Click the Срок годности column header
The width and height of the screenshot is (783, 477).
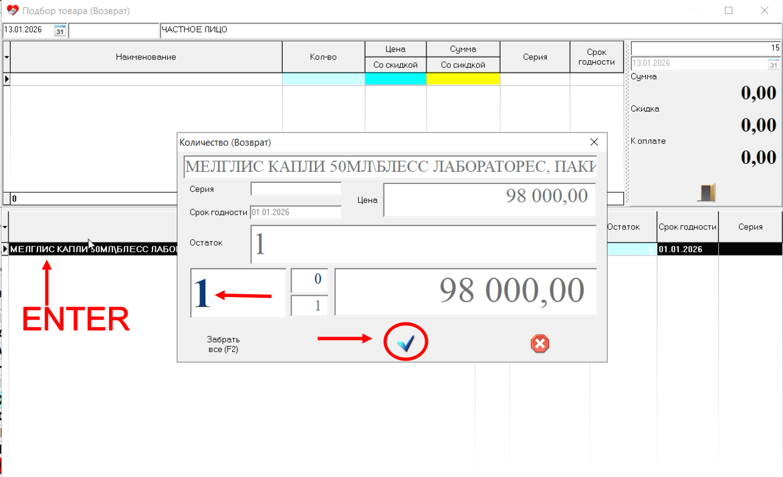point(596,57)
